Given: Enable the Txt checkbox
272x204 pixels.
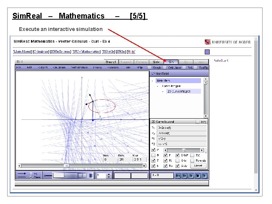Looking at the screenshot, I should point(192,155).
